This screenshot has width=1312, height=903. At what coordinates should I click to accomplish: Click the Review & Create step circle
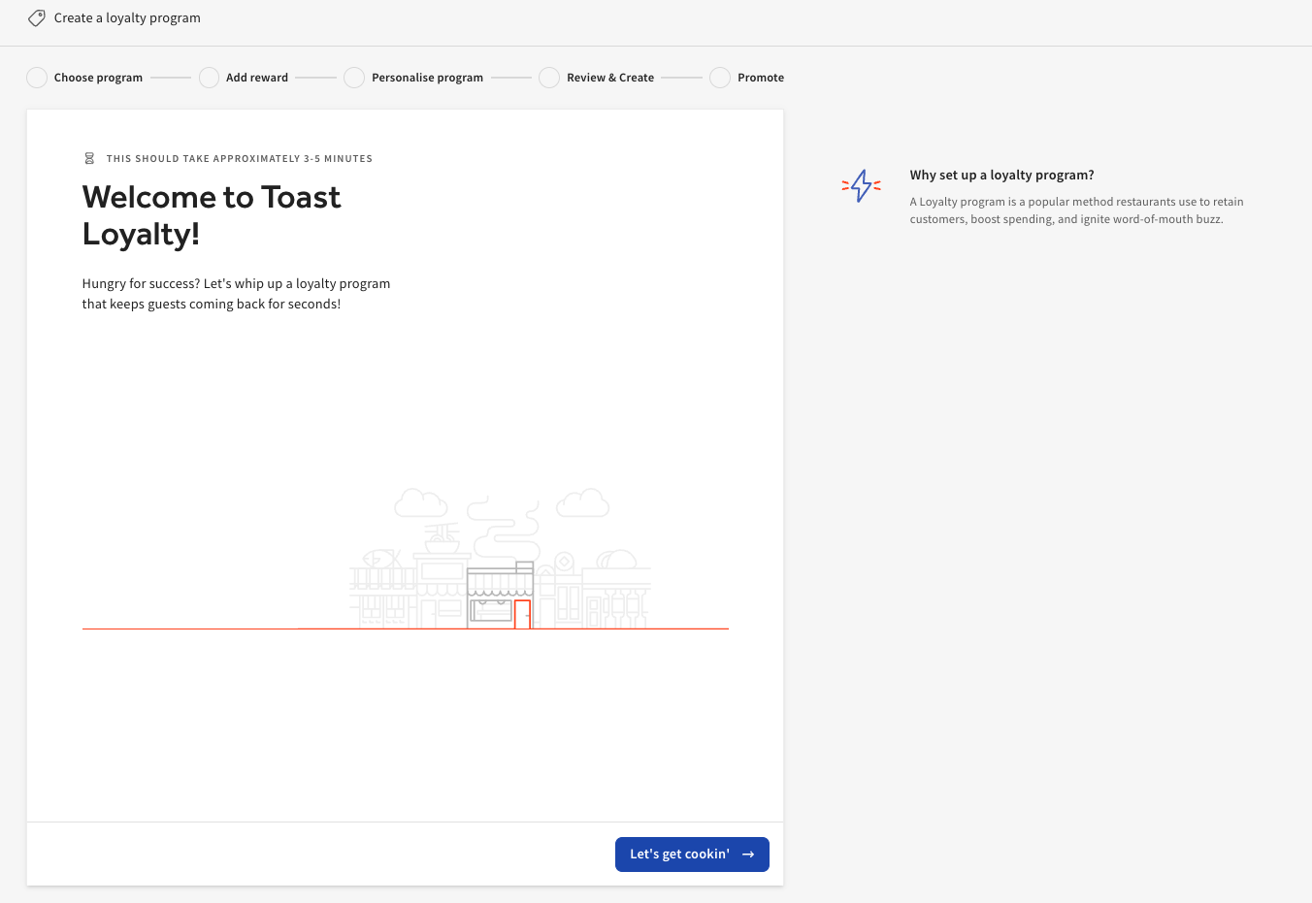pos(548,77)
